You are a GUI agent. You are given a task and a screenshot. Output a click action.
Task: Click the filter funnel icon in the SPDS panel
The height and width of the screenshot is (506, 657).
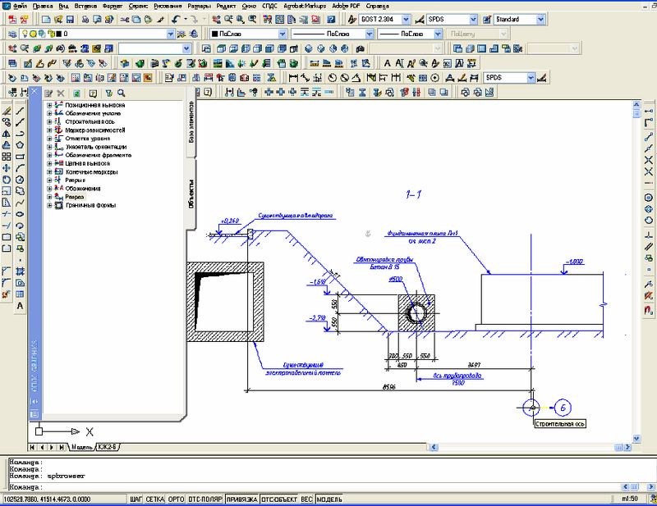pos(109,93)
